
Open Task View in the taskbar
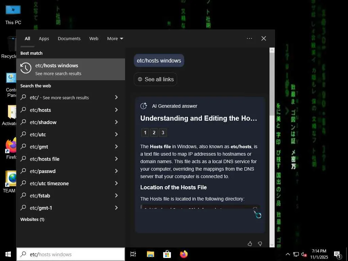(133, 254)
